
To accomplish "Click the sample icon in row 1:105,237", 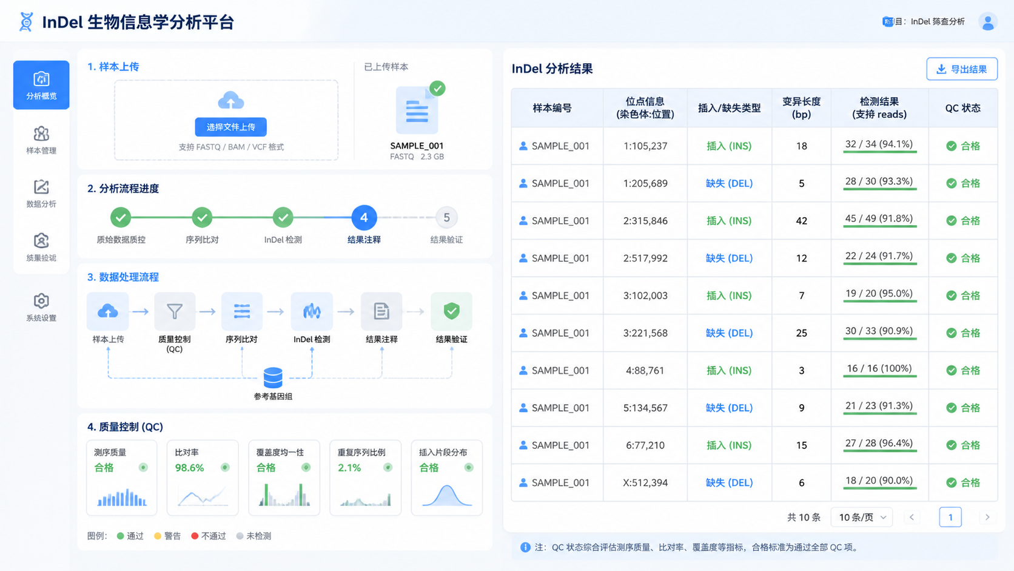I will coord(523,146).
